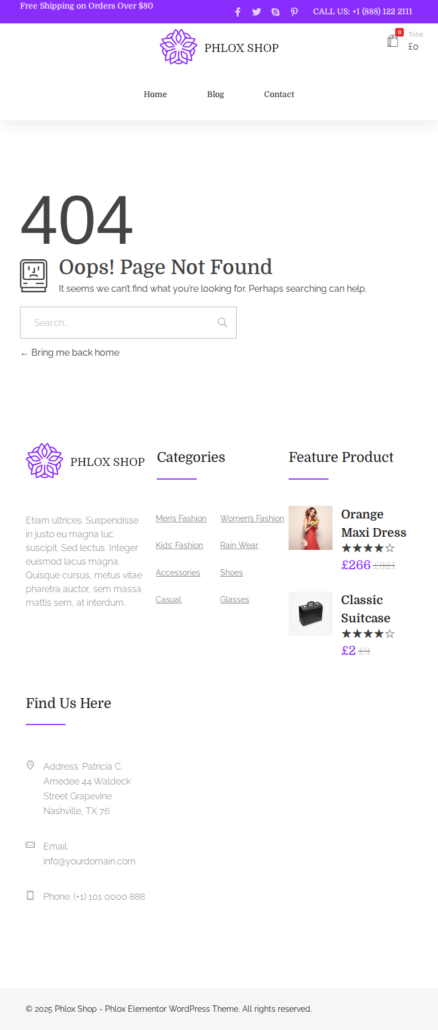The width and height of the screenshot is (438, 1030).
Task: Browse the Rain Wear category
Action: [x=239, y=545]
